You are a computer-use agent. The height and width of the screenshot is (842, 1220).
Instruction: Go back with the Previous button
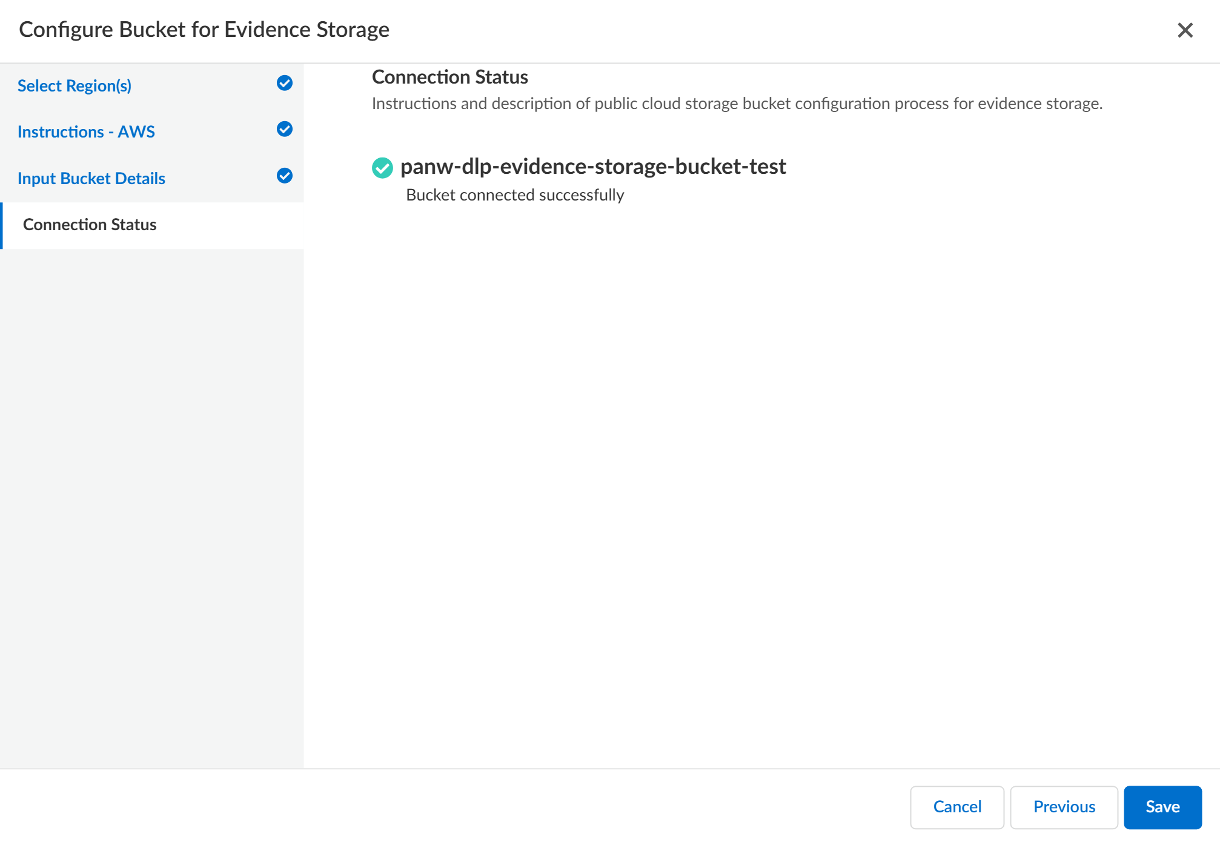pos(1064,807)
